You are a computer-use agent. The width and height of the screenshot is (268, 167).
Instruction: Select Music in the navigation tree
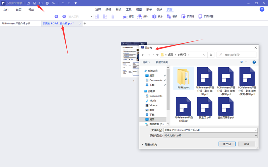(153, 101)
